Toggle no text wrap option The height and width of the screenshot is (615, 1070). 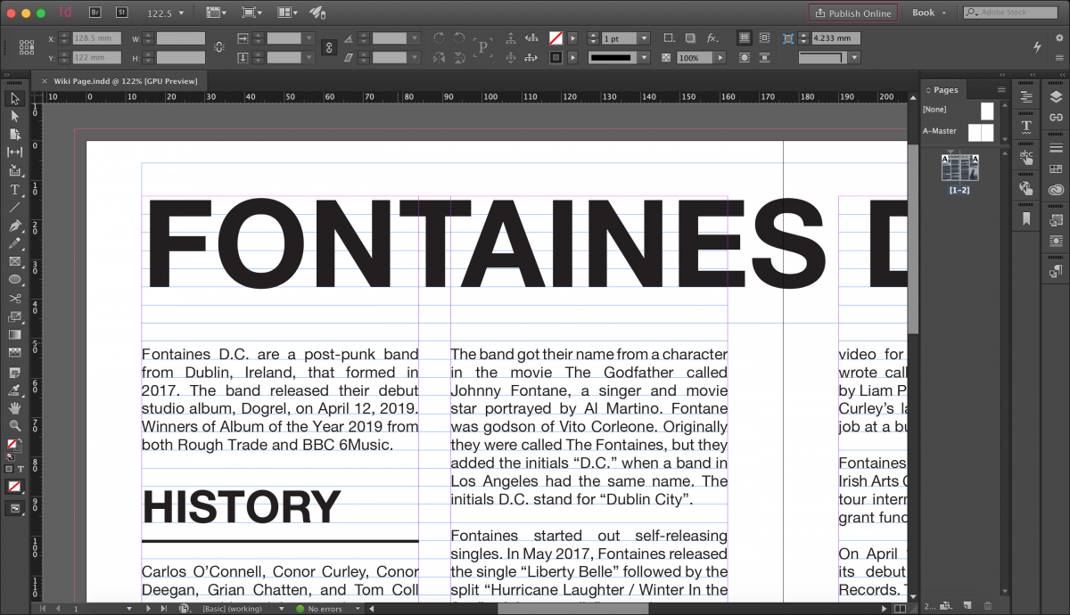click(x=744, y=38)
